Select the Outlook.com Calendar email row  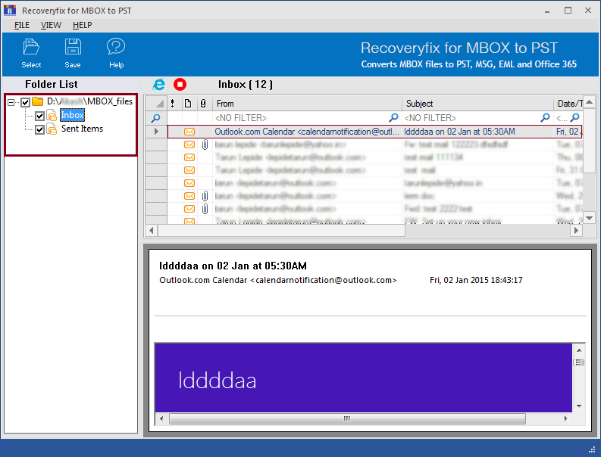tap(374, 132)
